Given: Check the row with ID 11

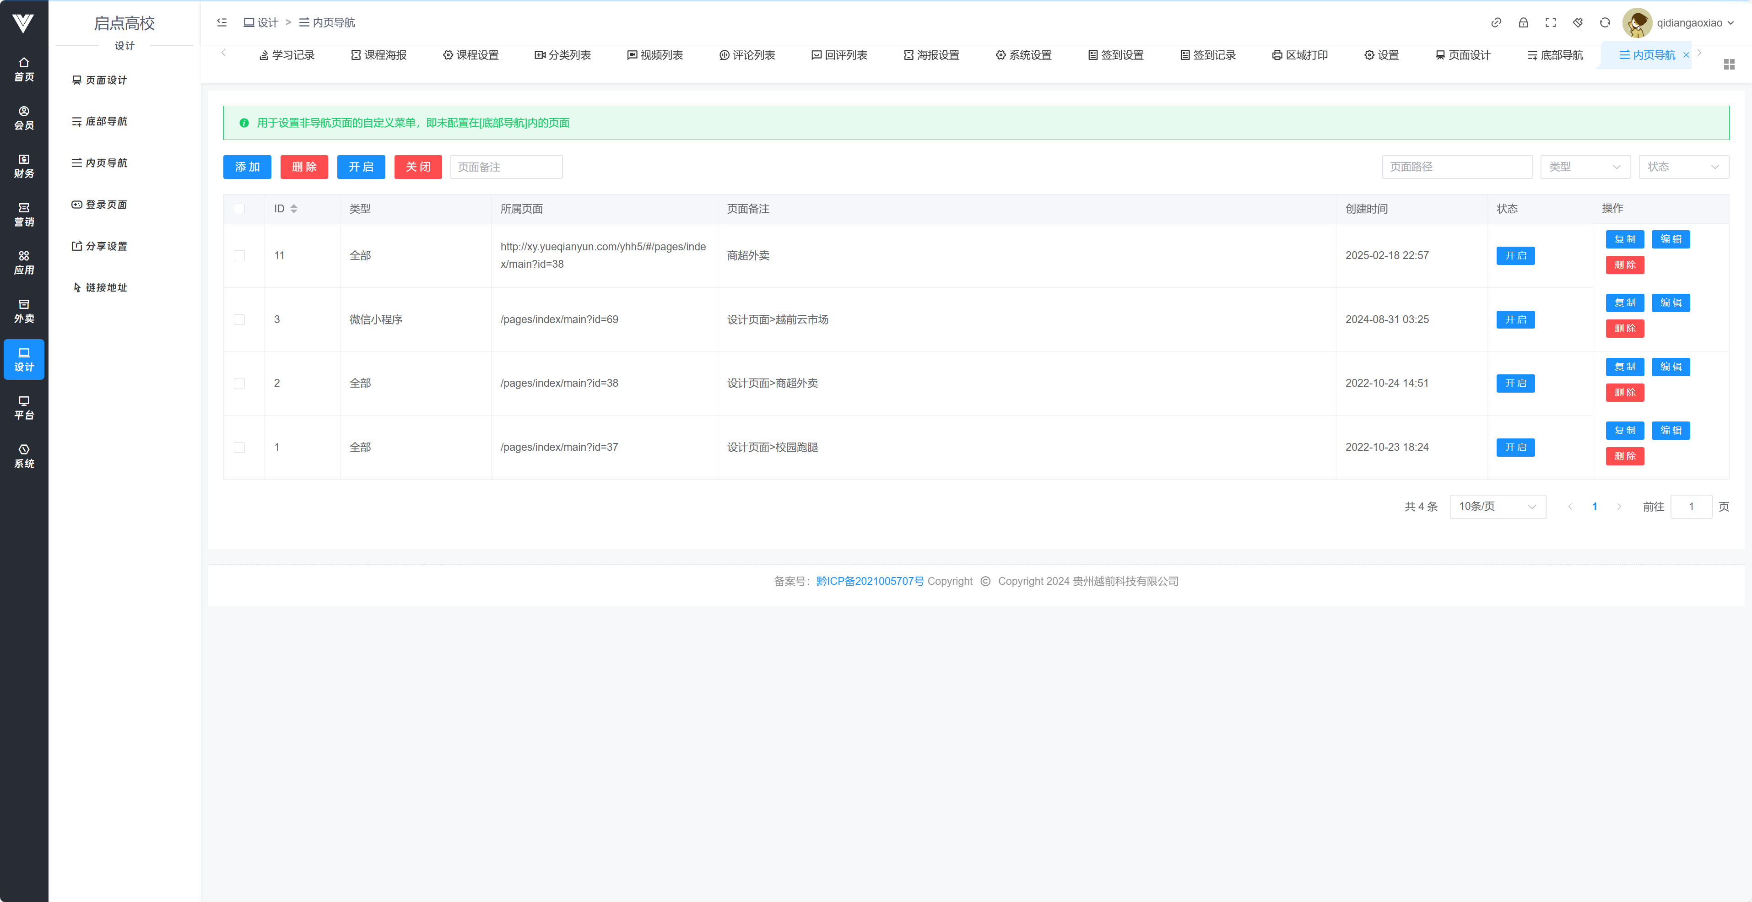Looking at the screenshot, I should click(239, 256).
